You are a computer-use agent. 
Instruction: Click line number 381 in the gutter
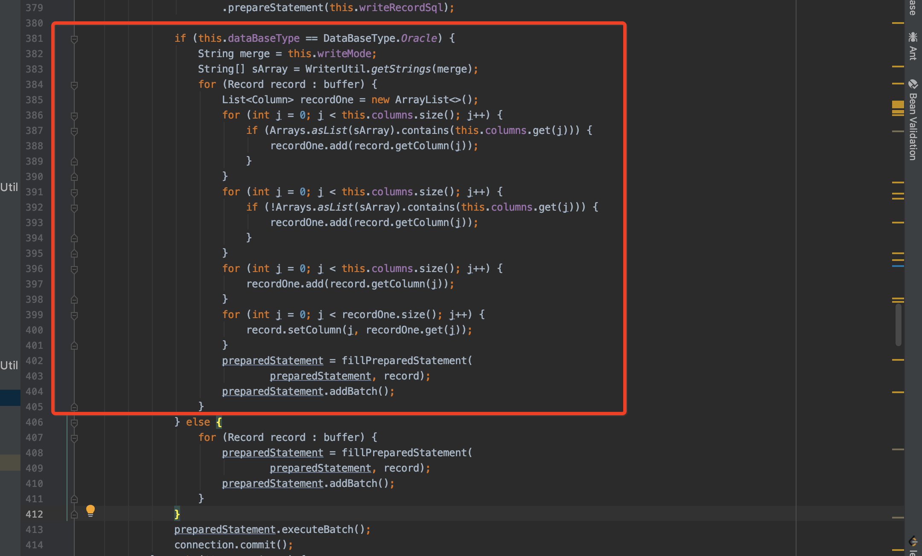[34, 38]
